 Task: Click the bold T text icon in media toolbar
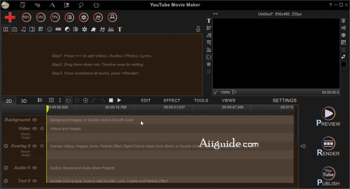pyautogui.click(x=120, y=29)
